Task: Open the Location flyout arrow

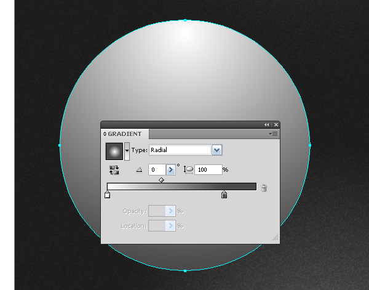Action: tap(170, 226)
